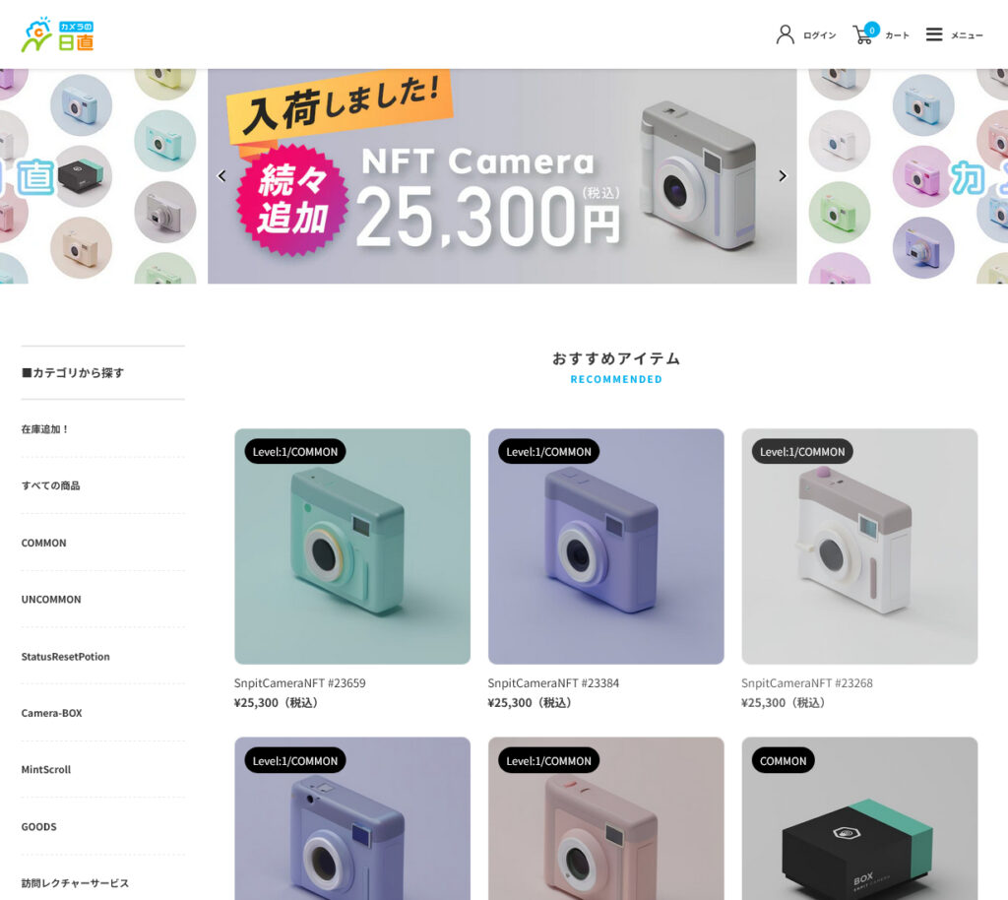Click the SnpitCameraNFT #23268 product title
The width and height of the screenshot is (1008, 900).
tap(807, 682)
